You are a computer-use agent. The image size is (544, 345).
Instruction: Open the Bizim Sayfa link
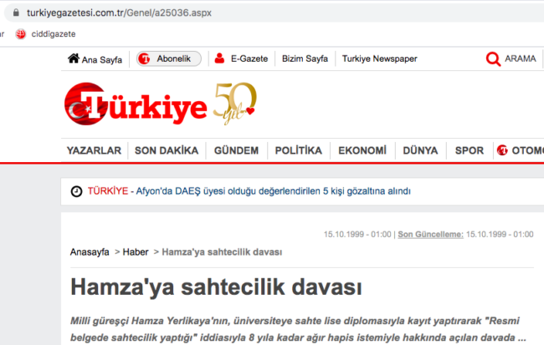click(305, 59)
